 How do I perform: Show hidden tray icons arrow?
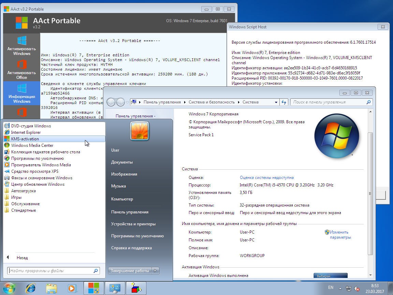click(340, 289)
